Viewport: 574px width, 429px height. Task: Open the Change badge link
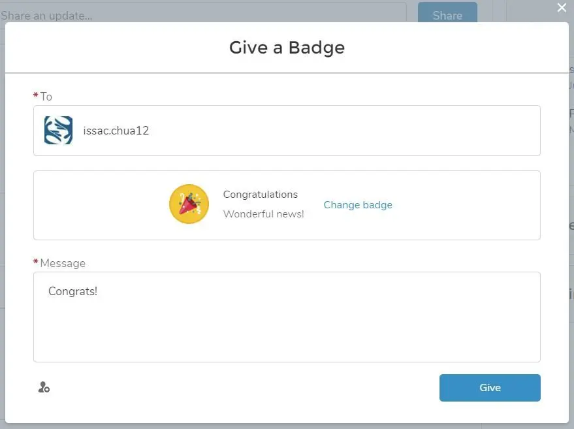[x=358, y=204]
